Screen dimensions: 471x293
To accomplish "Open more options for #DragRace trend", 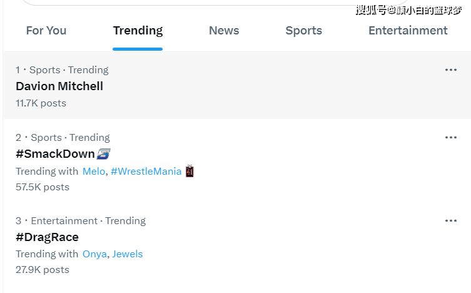I will click(x=450, y=220).
